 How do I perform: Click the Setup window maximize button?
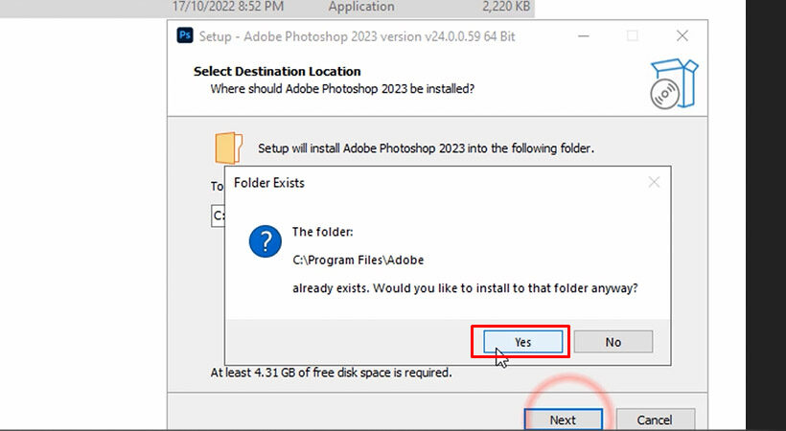pos(632,35)
